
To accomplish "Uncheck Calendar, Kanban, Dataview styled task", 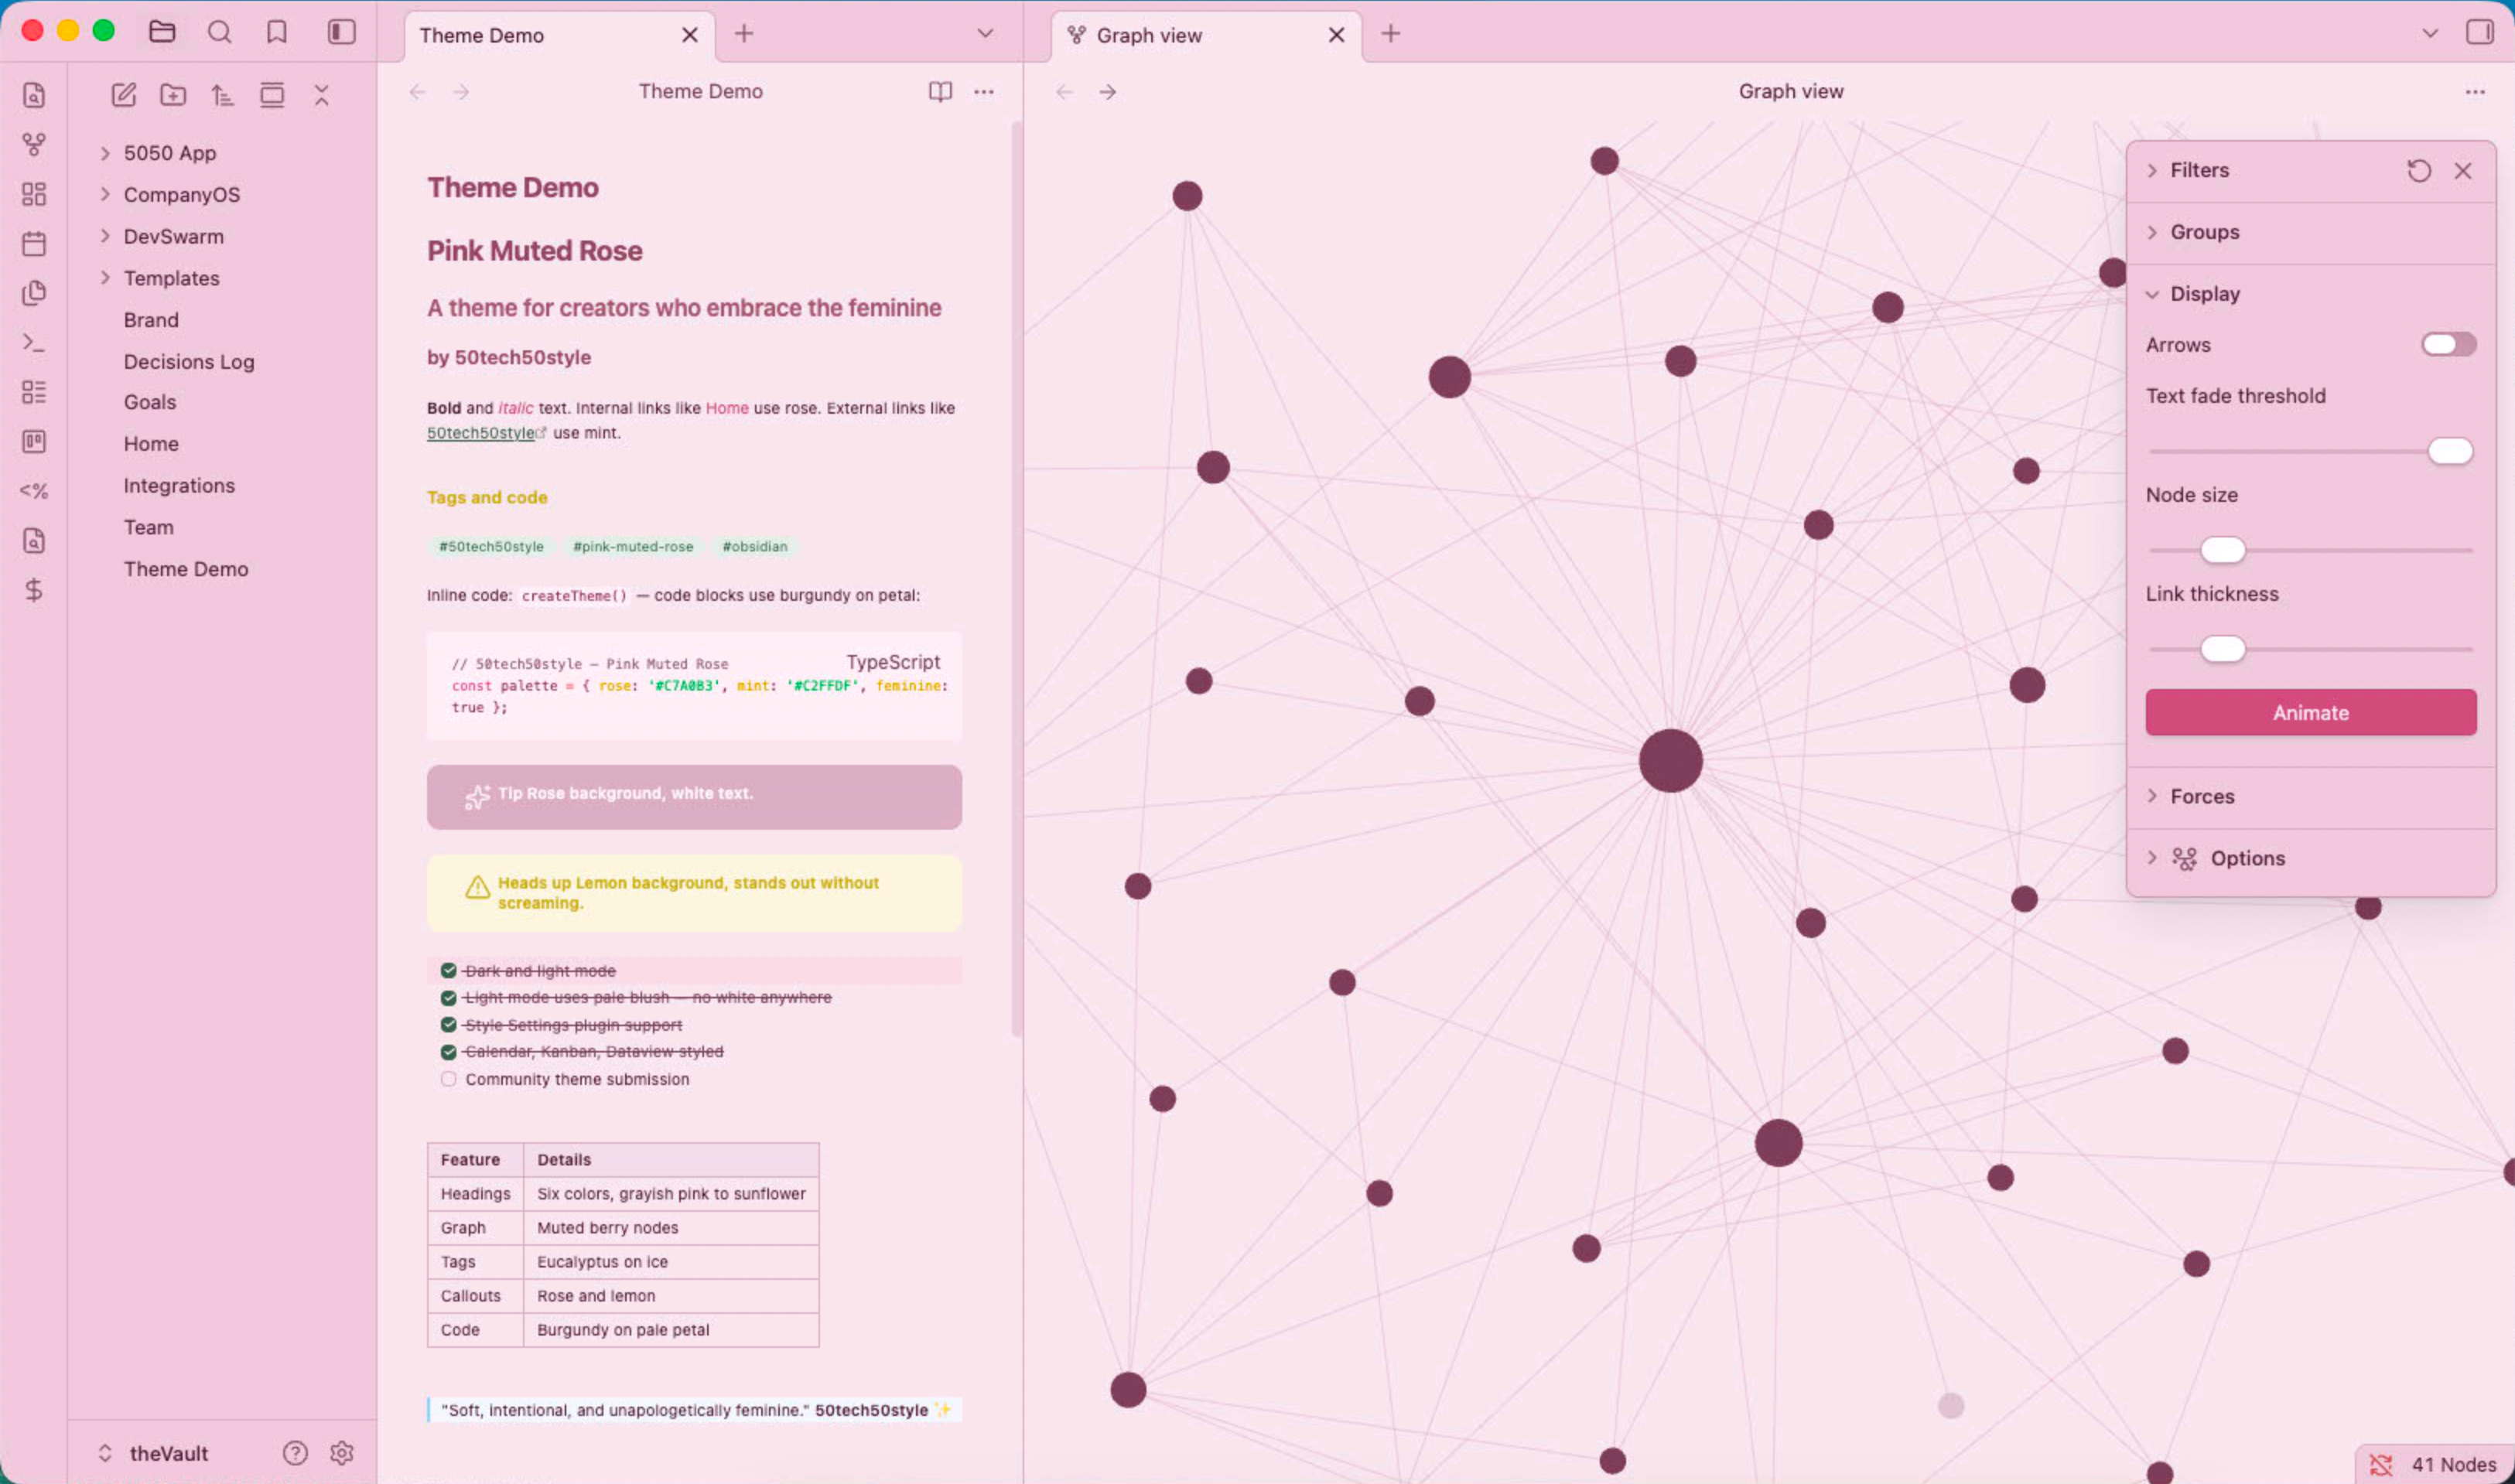I will tap(448, 1052).
